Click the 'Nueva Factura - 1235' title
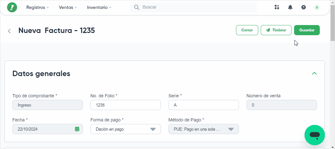Image resolution: width=335 pixels, height=149 pixels. (x=56, y=30)
